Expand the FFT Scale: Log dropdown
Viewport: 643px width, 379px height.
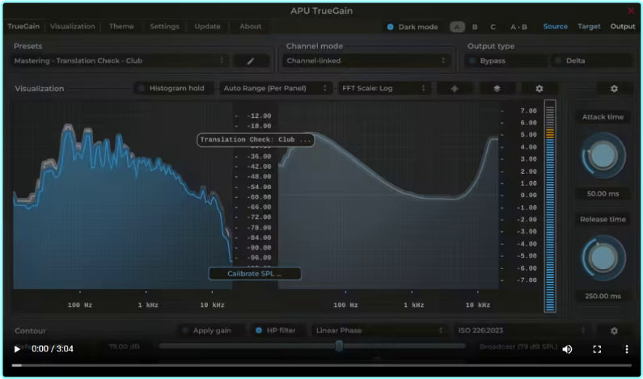click(x=384, y=89)
